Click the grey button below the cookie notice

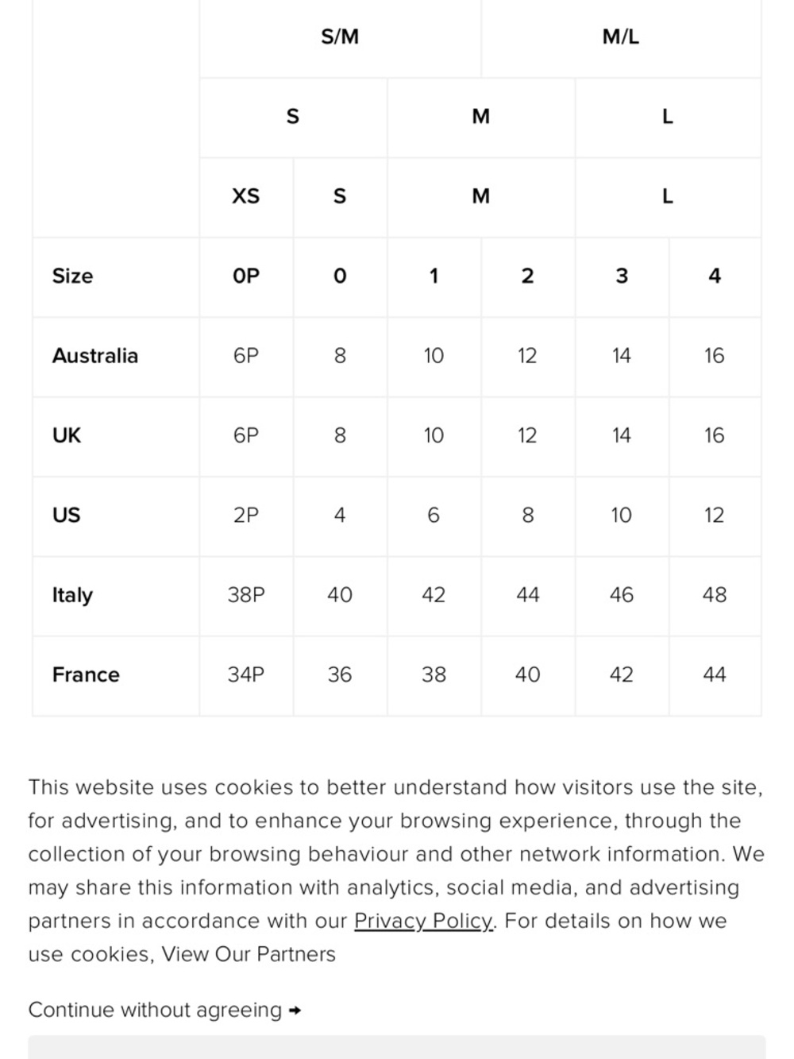(x=397, y=1047)
